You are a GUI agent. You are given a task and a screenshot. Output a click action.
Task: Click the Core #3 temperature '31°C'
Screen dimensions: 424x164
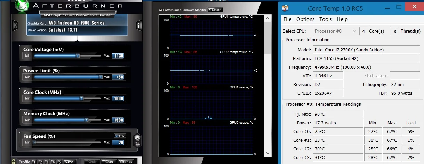[338, 157]
